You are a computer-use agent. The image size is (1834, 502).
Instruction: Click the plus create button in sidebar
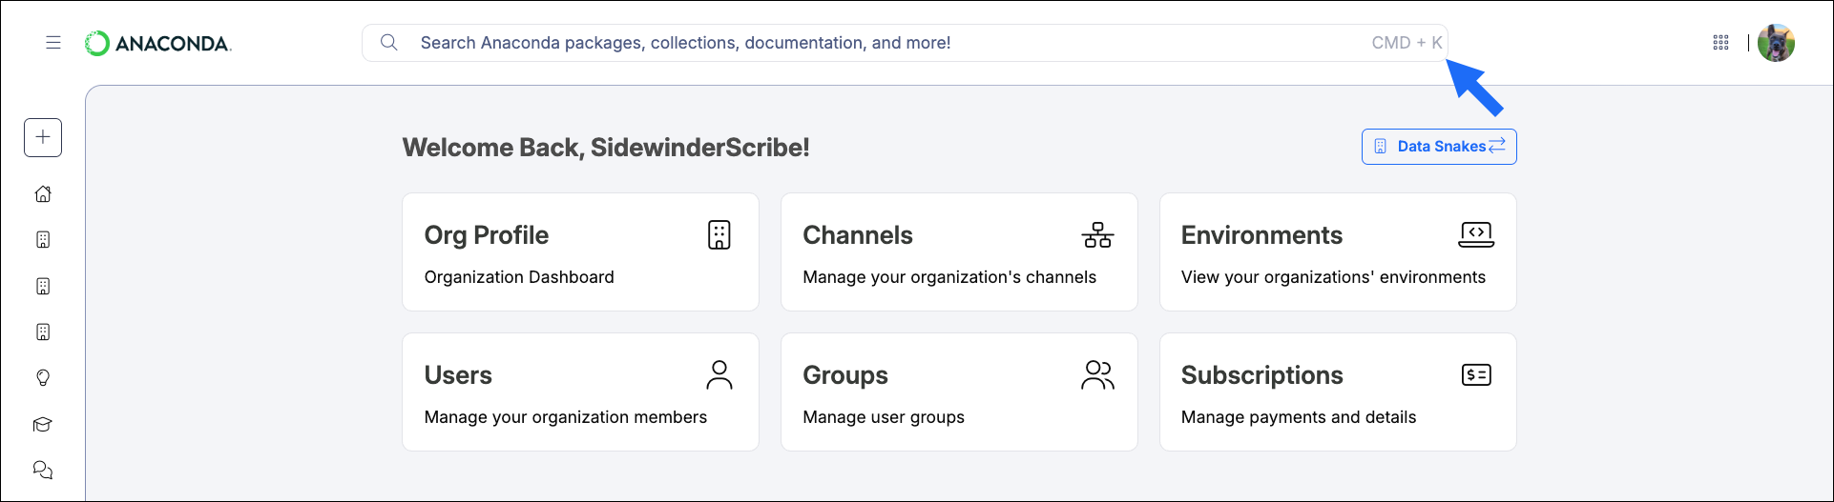[43, 137]
